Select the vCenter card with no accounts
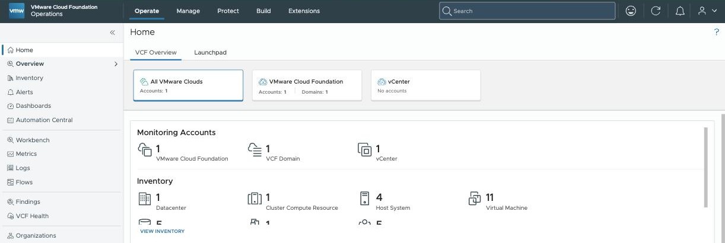Viewport: 725px width, 243px height. point(425,85)
